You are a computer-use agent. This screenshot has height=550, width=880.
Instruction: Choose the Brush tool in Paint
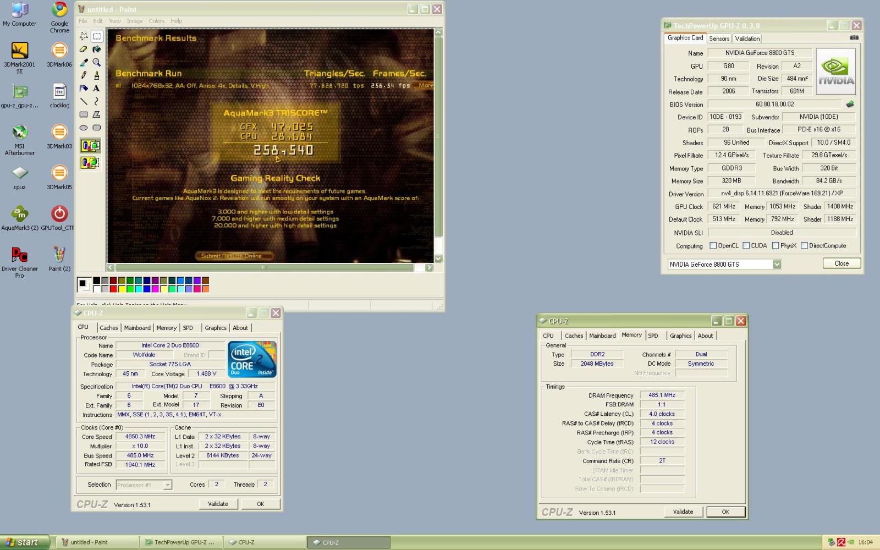97,75
